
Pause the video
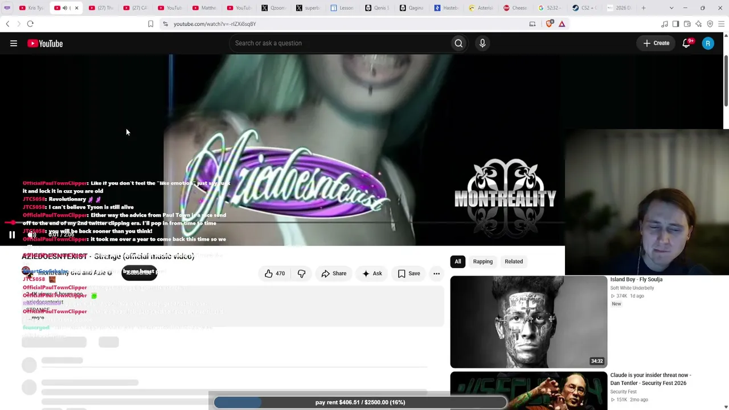(12, 235)
